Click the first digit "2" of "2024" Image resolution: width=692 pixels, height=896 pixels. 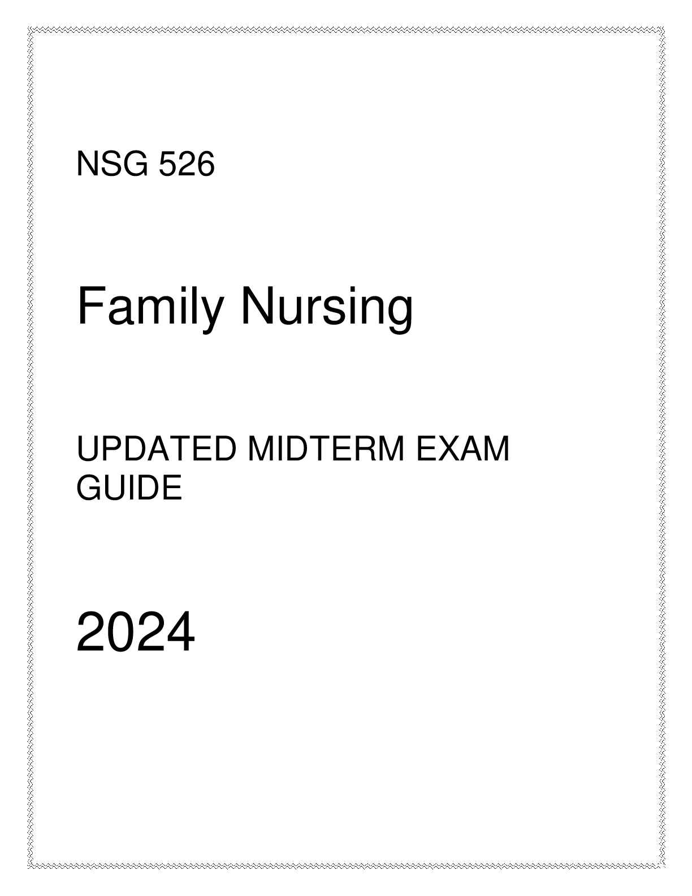pyautogui.click(x=90, y=632)
